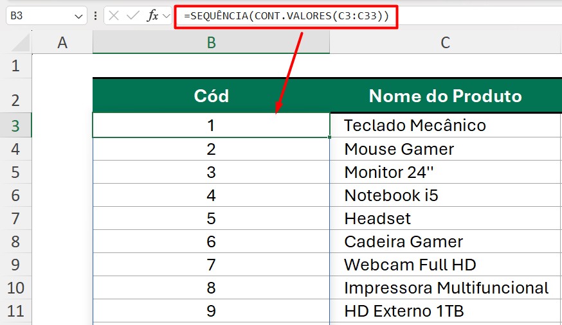Select the cell with code 3

click(x=211, y=172)
